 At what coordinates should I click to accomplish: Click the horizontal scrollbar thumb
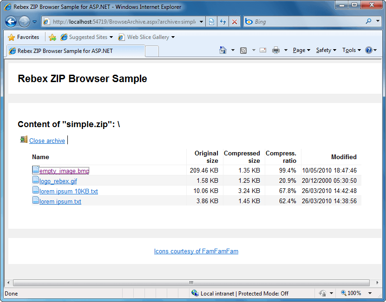[x=191, y=283]
